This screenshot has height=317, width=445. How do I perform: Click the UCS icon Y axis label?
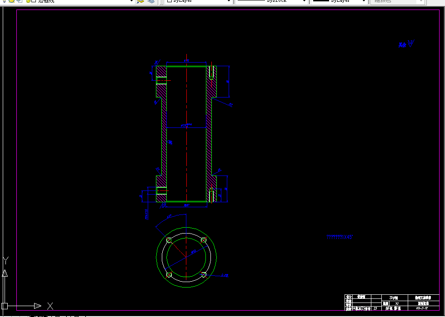pos(5,261)
